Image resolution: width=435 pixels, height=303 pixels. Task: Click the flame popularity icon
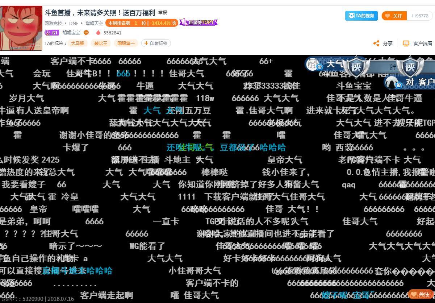[98, 32]
